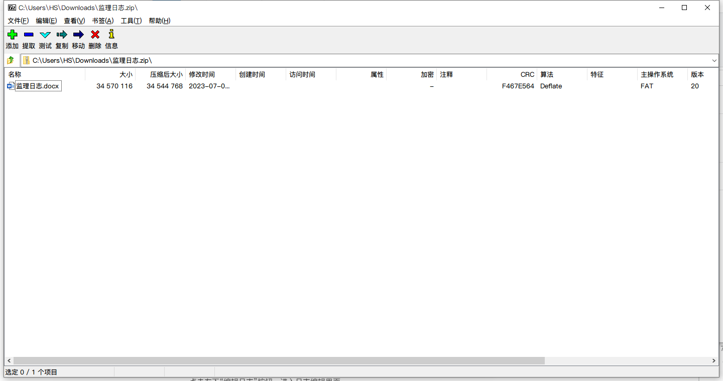Click the red Delete (删除) icon

tap(95, 35)
